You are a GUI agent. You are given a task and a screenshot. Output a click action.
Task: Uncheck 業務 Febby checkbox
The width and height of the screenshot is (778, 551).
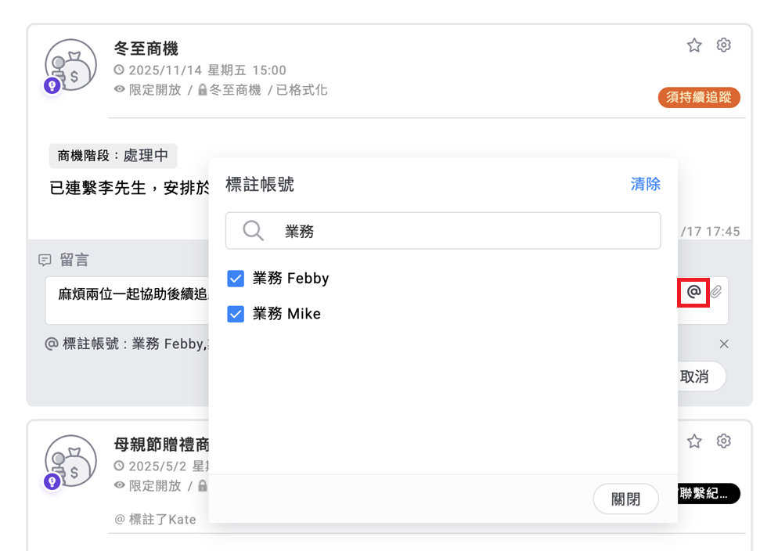[x=236, y=279]
